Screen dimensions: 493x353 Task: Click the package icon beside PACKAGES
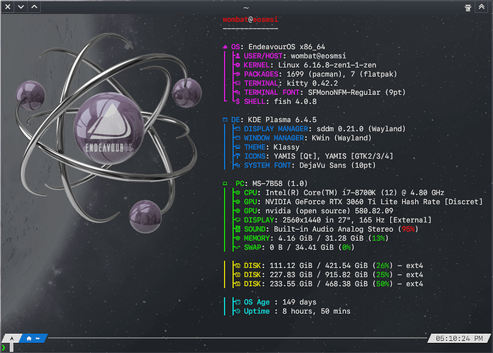coord(237,74)
